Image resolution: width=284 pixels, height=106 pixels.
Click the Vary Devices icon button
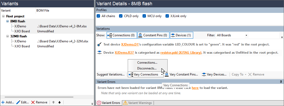(204, 74)
